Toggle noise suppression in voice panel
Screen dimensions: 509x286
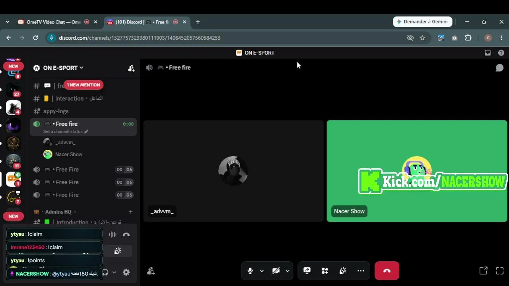click(113, 234)
